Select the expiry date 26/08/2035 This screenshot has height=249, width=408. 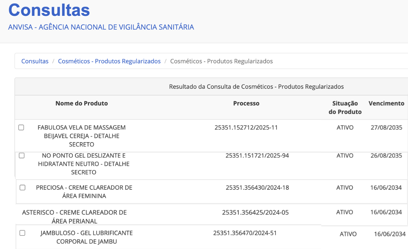(x=386, y=156)
